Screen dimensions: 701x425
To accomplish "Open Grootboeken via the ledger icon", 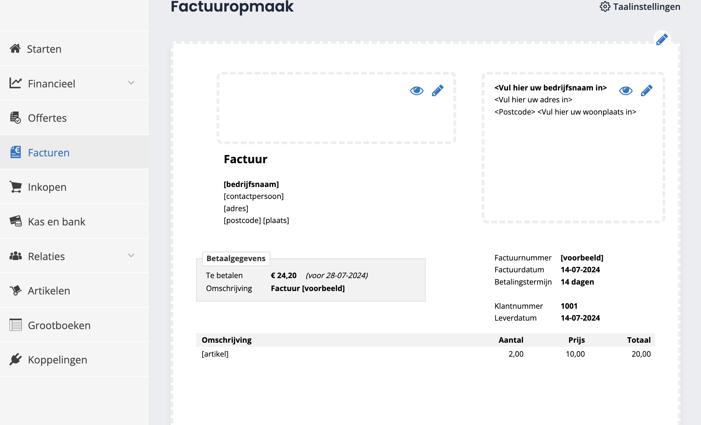I will coord(15,325).
